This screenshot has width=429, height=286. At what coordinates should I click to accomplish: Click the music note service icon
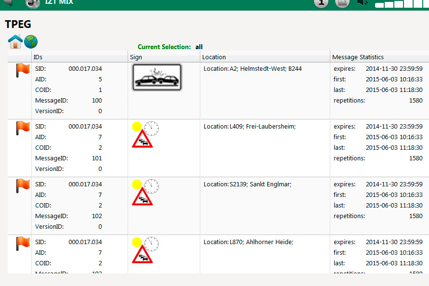(33, 3)
